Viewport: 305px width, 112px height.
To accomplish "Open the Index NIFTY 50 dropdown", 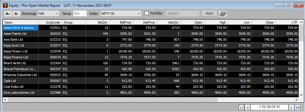I will coord(121,14).
